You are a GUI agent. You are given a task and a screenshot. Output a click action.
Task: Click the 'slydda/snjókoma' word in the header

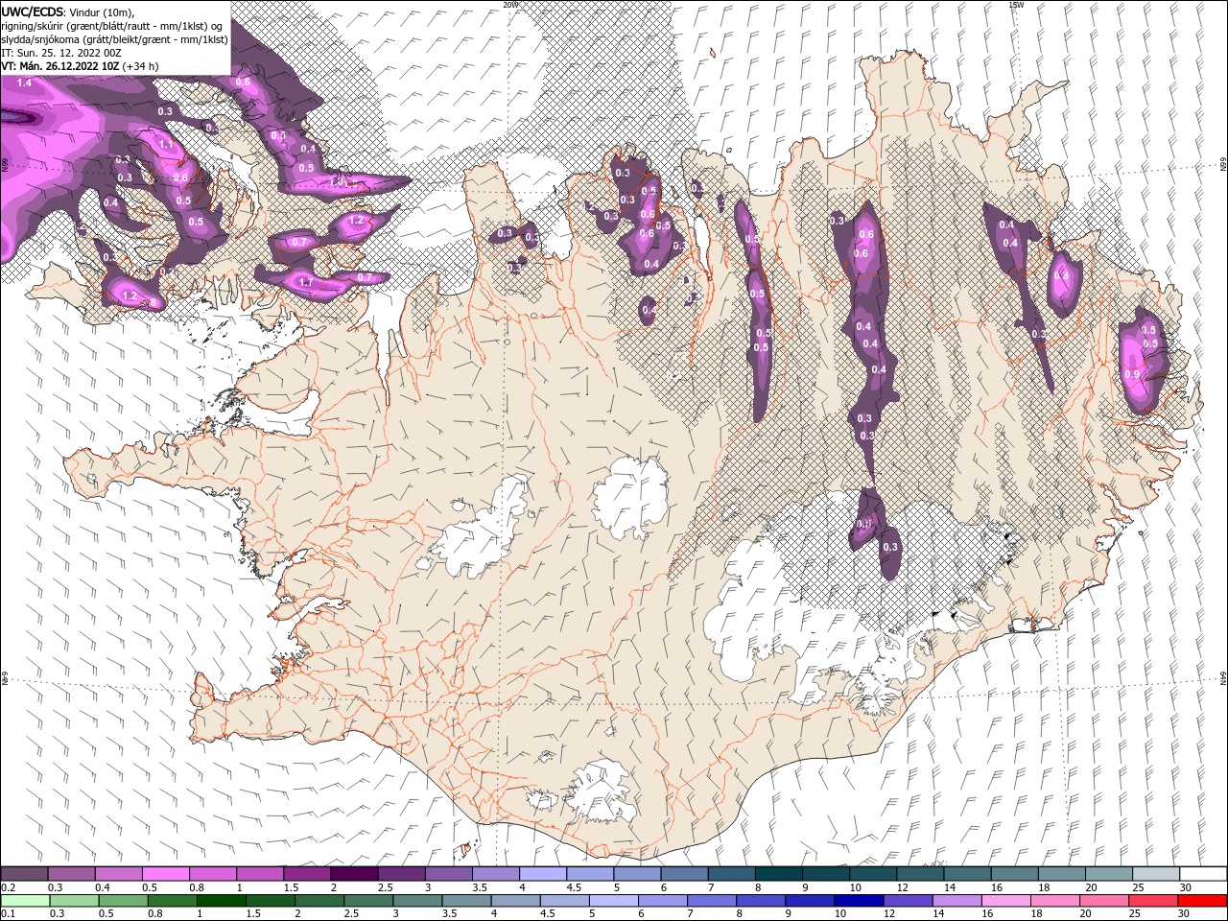click(41, 39)
